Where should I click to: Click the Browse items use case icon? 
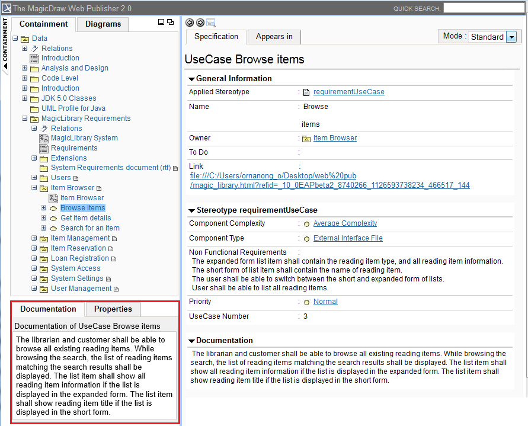click(53, 208)
